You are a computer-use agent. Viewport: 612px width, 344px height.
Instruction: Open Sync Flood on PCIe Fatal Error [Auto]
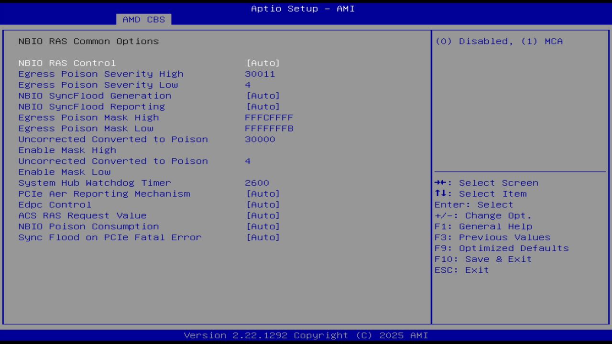point(263,237)
